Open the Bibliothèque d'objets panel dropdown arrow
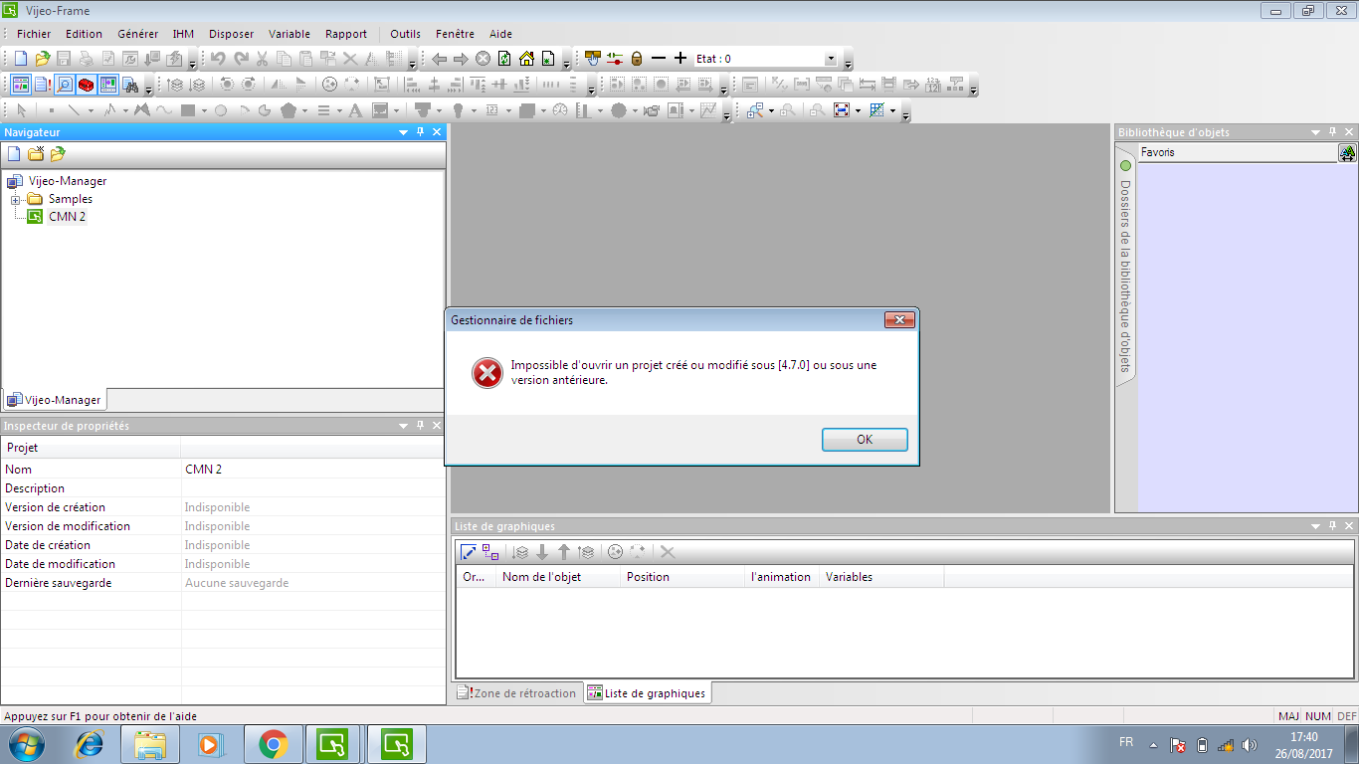The height and width of the screenshot is (764, 1359). [x=1315, y=132]
